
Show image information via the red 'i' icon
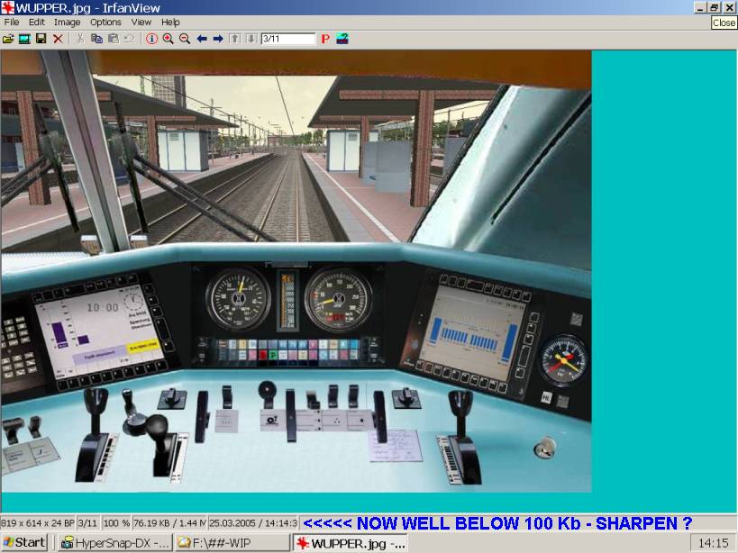[x=151, y=39]
